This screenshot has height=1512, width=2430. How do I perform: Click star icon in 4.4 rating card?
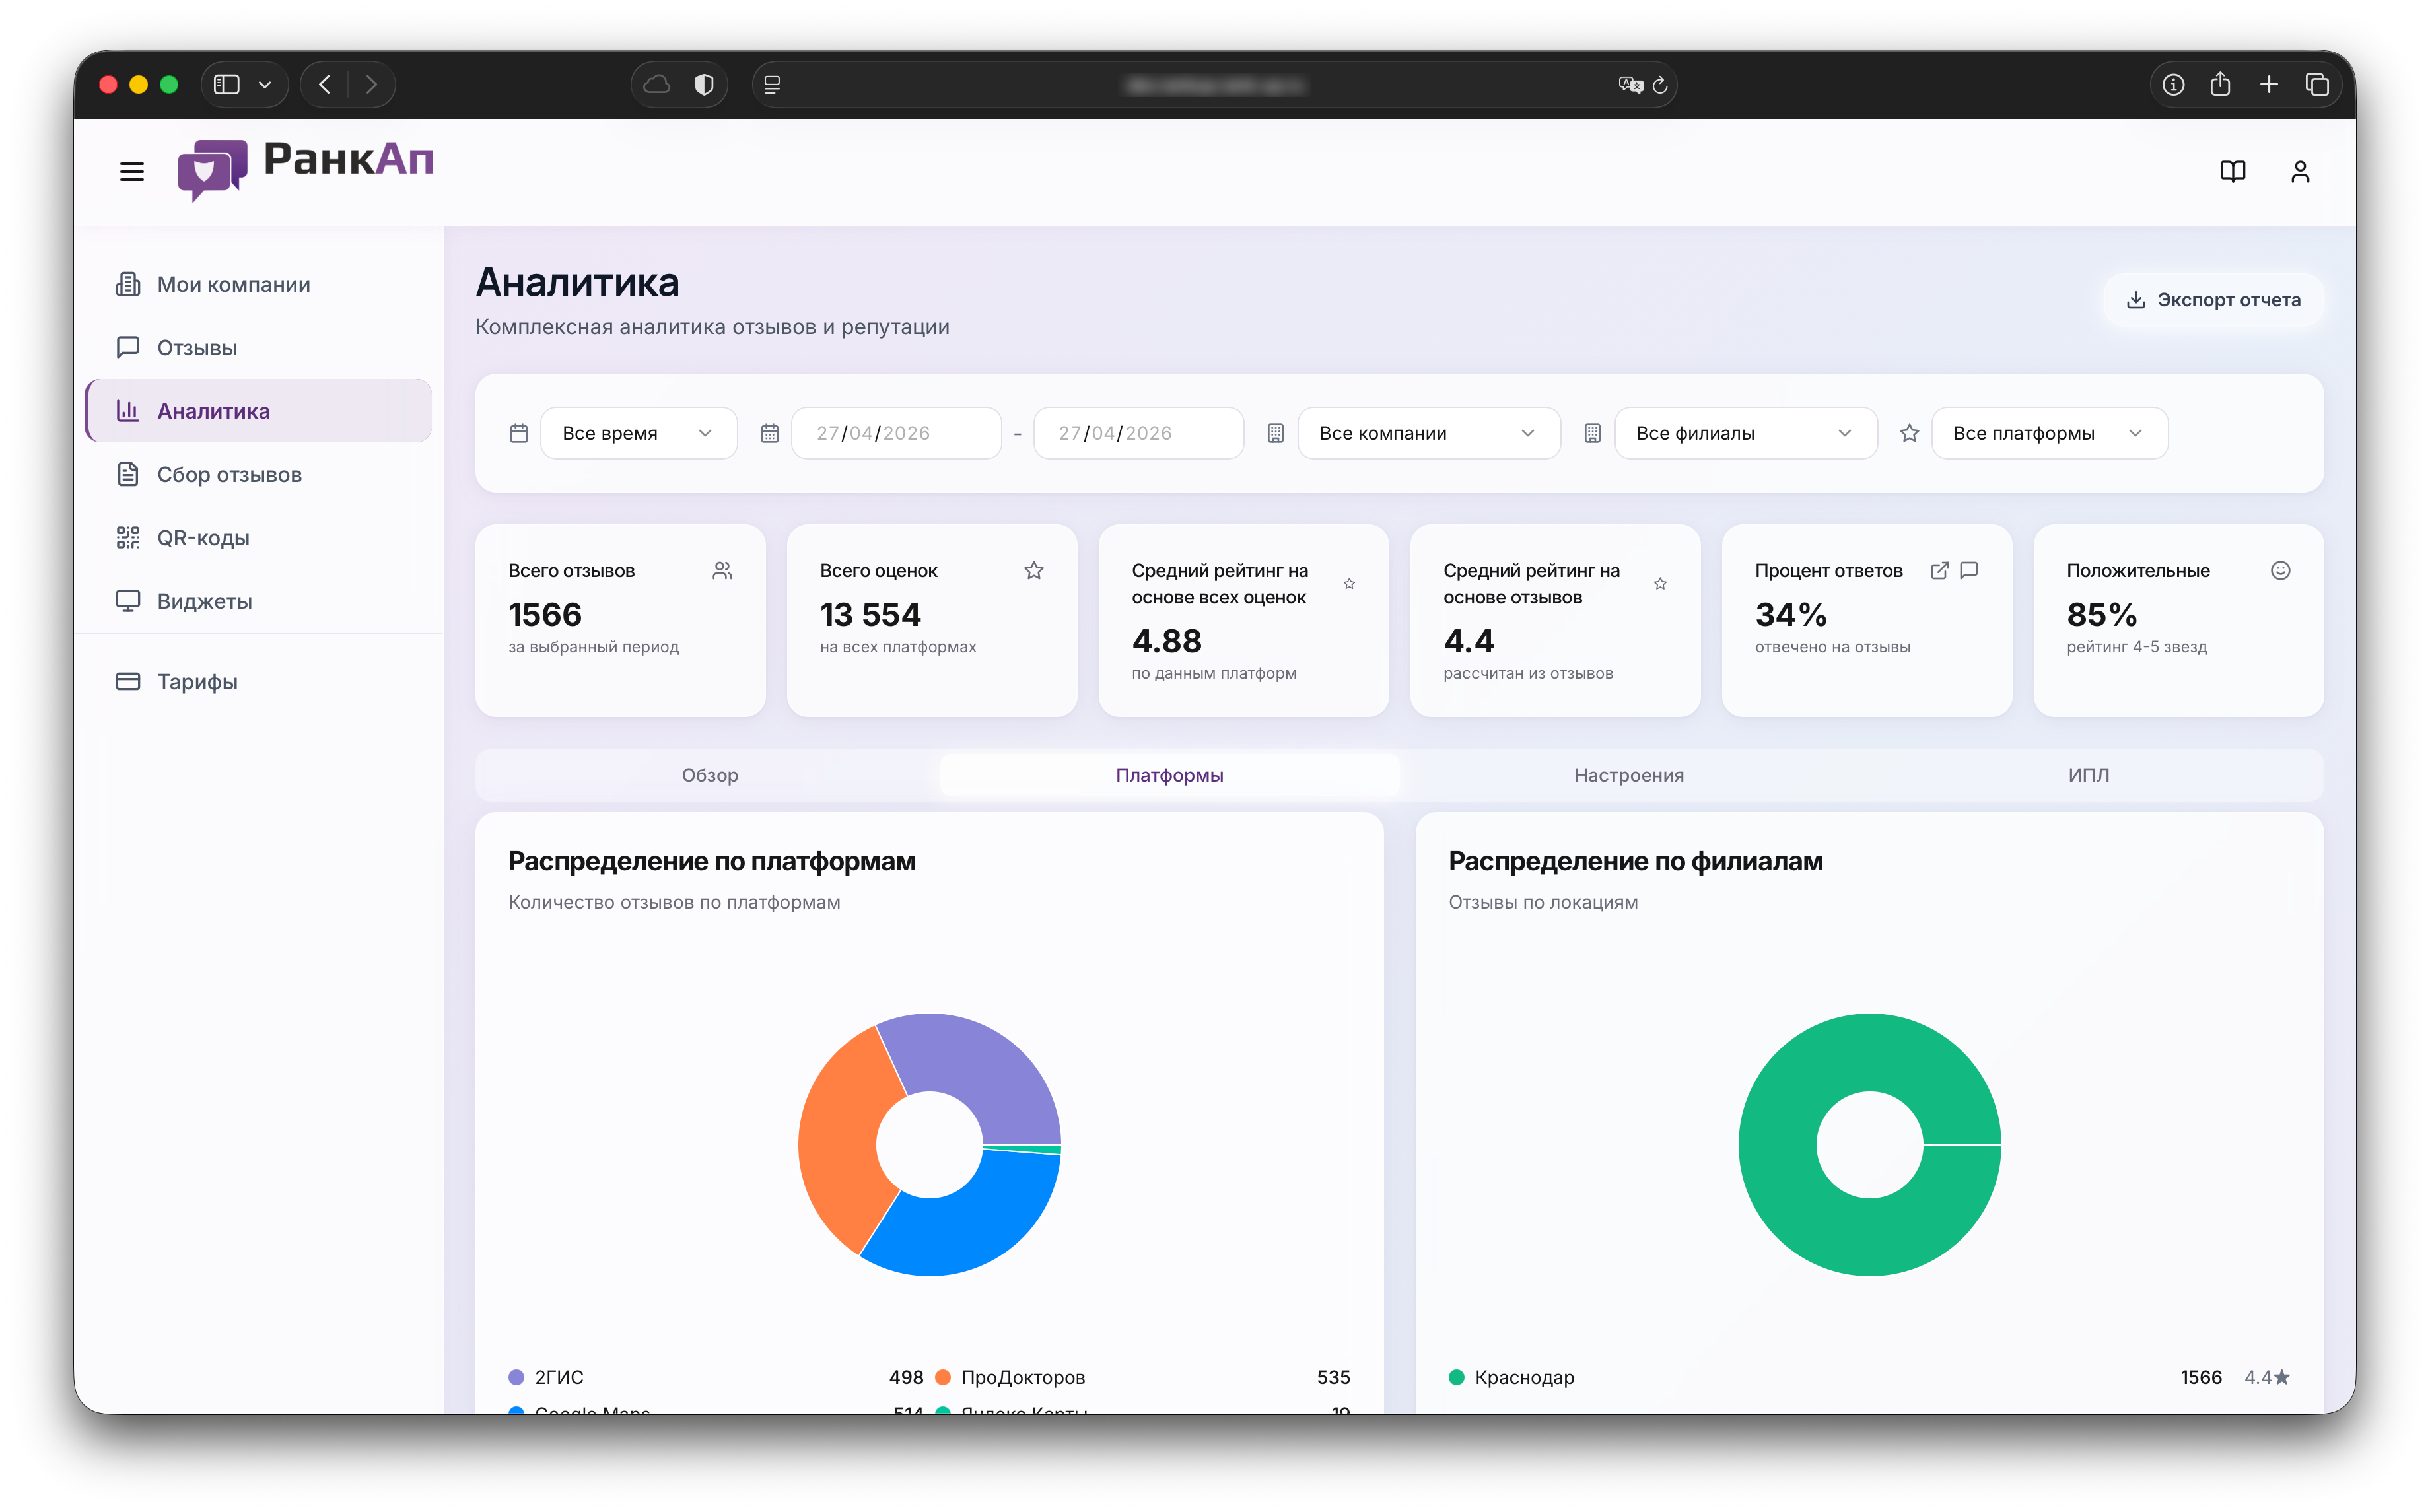(x=1660, y=584)
